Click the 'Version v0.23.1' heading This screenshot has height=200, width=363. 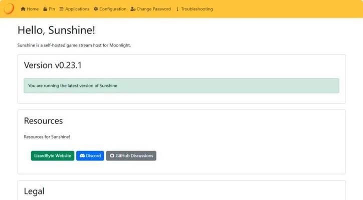coord(53,65)
